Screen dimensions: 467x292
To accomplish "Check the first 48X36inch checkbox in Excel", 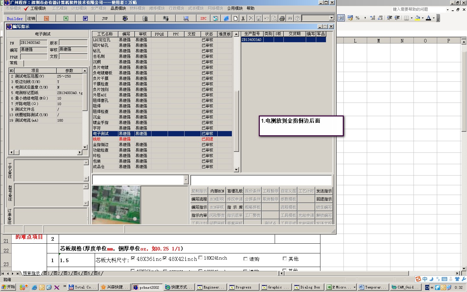I will [133, 258].
